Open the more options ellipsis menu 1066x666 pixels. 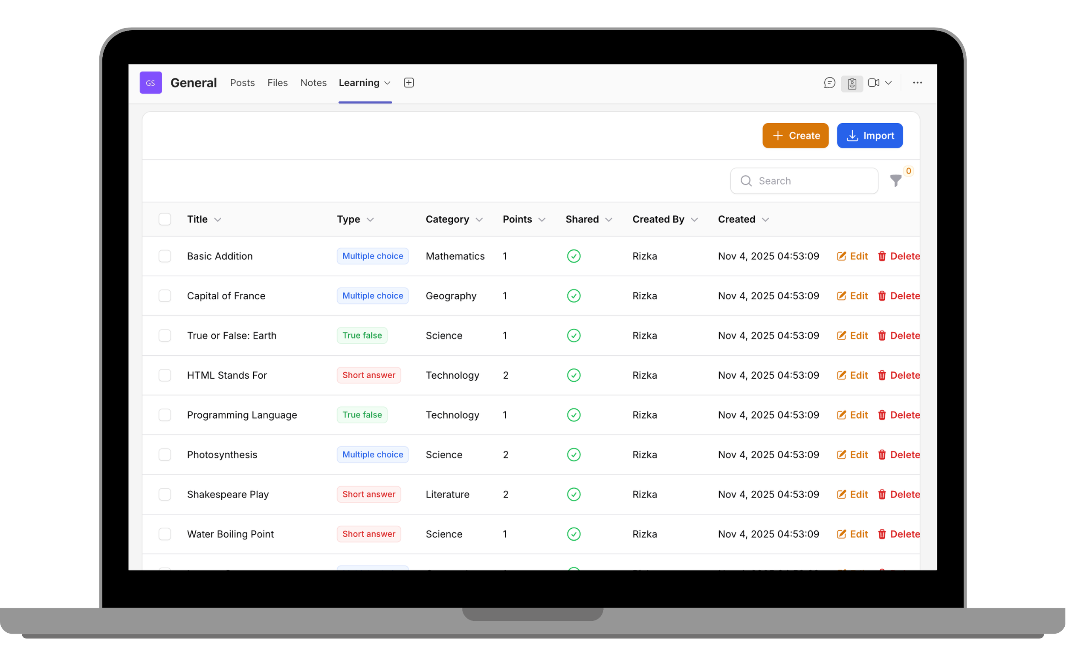[917, 83]
